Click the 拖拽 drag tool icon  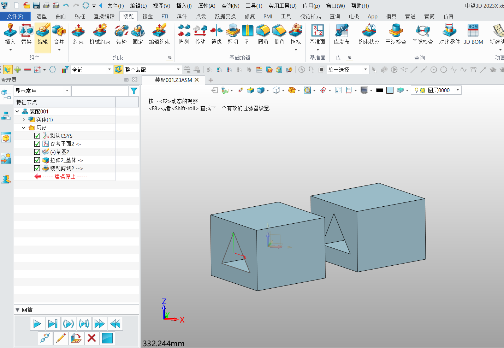click(x=296, y=31)
